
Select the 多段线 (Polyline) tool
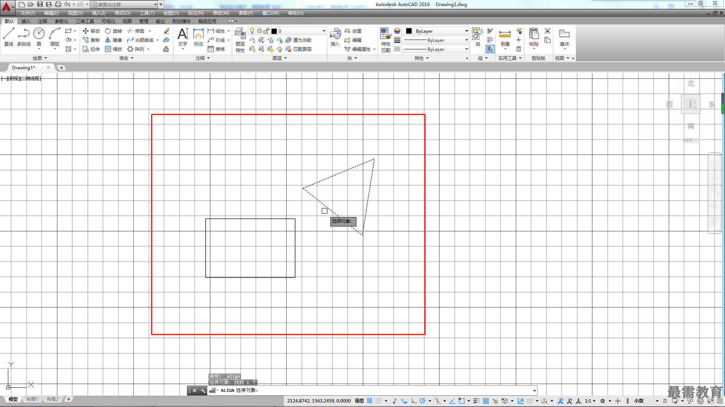click(24, 37)
